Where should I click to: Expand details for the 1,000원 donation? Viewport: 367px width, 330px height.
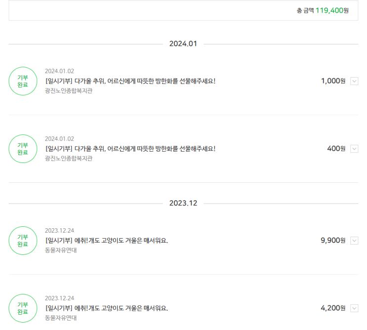354,81
